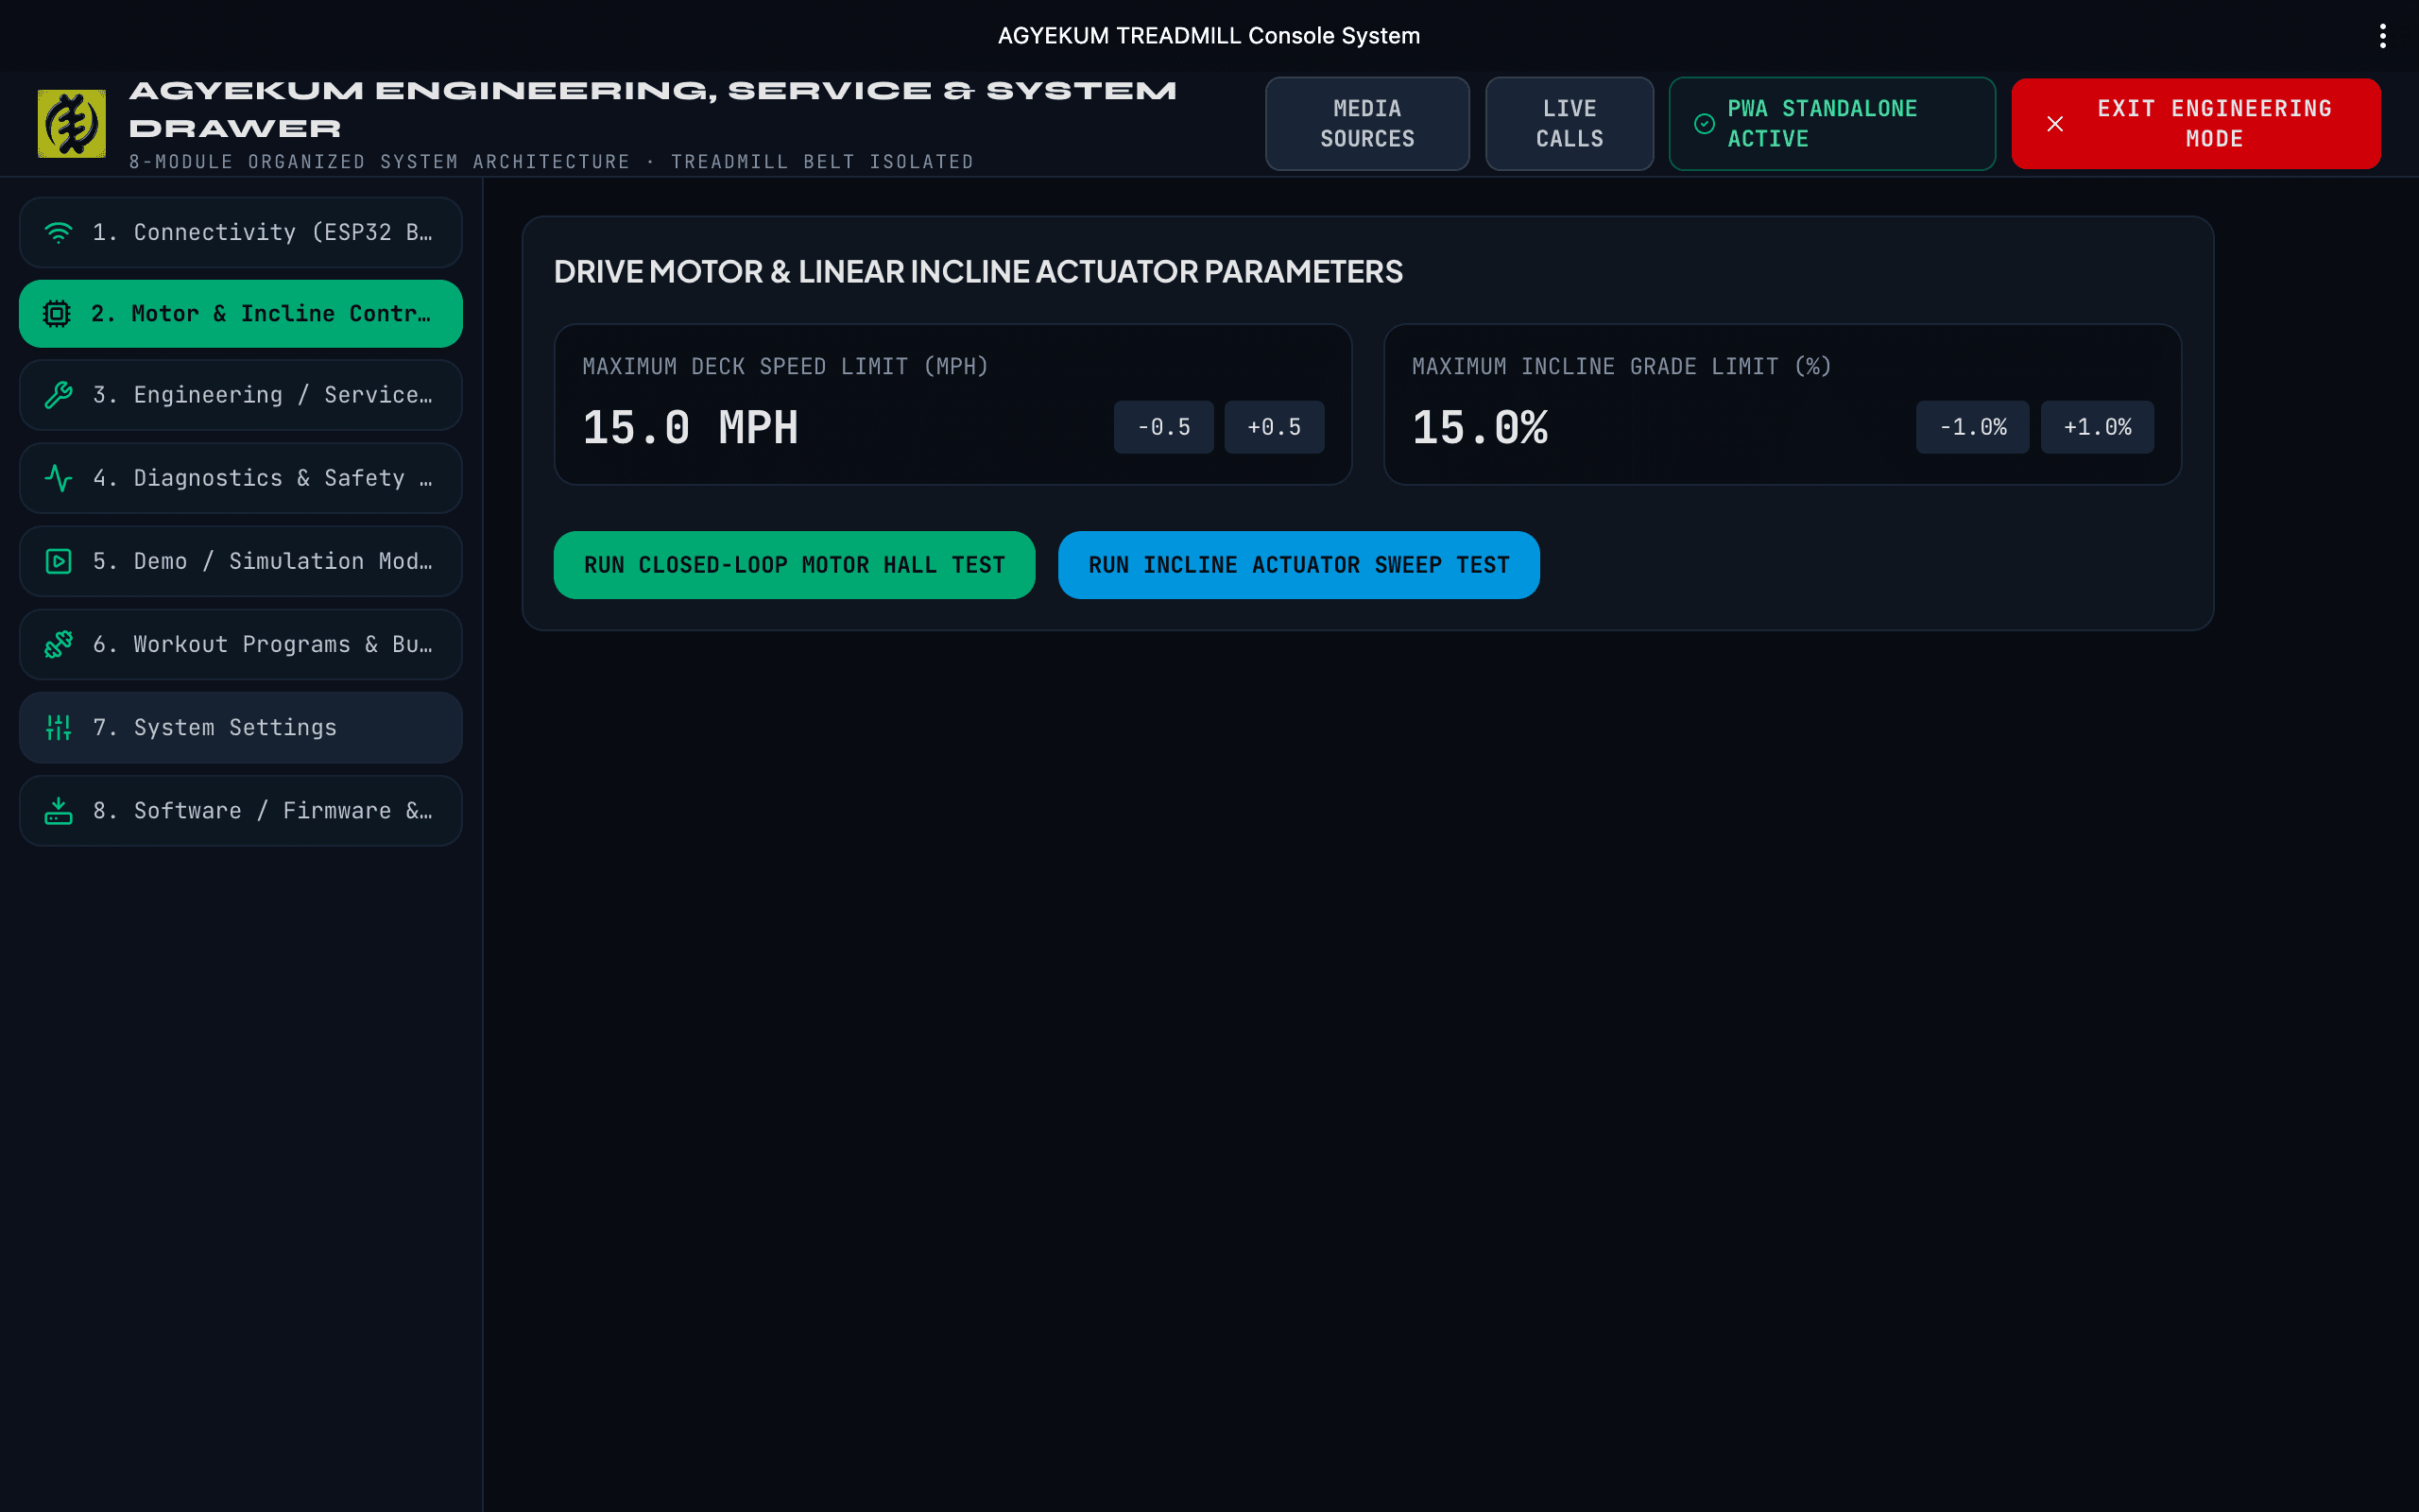Screen dimensions: 2419x1512
Task: Click the Maximum Deck Speed Limit (MPH) label
Action: [x=785, y=367]
